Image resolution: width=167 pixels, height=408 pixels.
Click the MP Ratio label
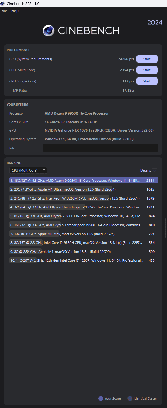[x=20, y=90]
